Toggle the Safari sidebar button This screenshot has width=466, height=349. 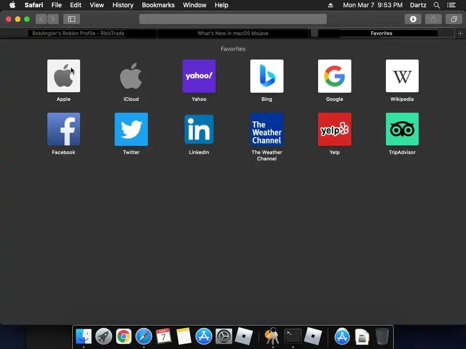coord(71,19)
